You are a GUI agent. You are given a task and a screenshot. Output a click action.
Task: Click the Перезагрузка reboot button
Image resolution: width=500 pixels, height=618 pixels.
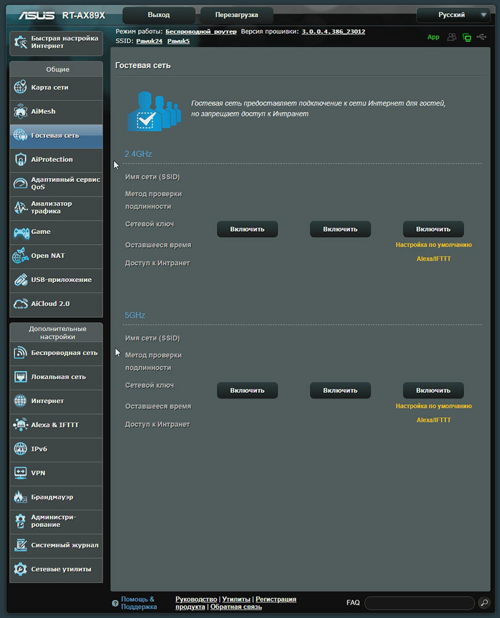pyautogui.click(x=236, y=15)
